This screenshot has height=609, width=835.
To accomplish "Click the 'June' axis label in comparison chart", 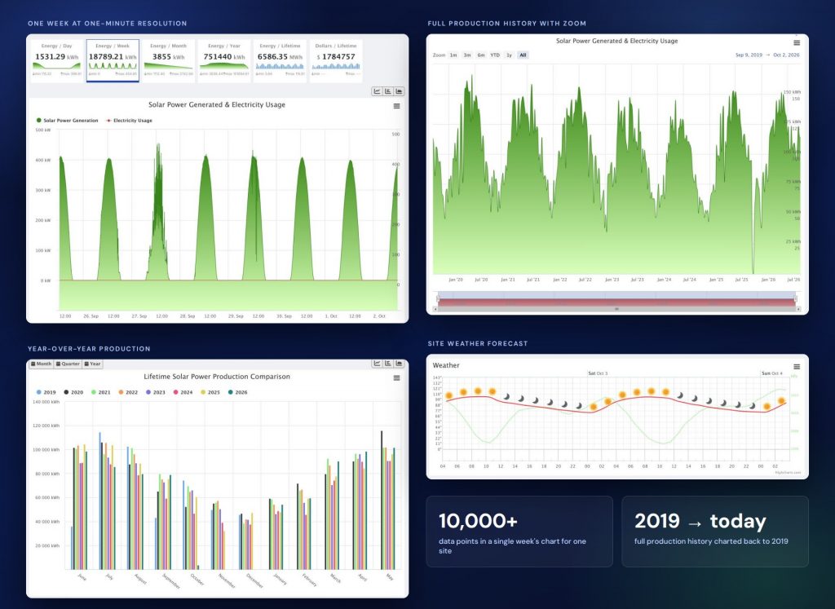I will 82,577.
